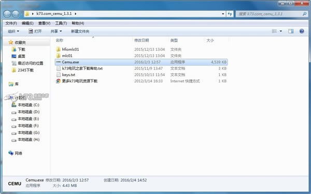Viewport: 311px width, 194px height.
Task: Open the 编辑(E) menu
Action: point(27,23)
